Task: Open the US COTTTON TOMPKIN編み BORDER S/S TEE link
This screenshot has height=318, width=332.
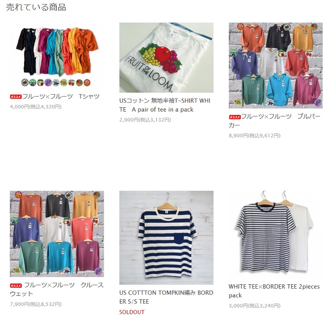Action: [166, 297]
